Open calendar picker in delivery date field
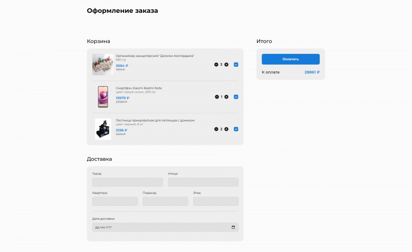Screen dimensions: 412x252 tap(233, 227)
